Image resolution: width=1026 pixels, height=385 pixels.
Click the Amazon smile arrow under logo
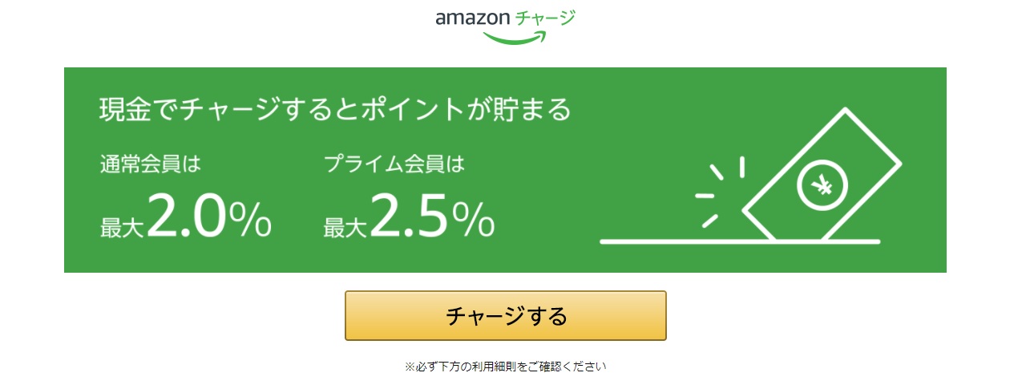pos(515,37)
